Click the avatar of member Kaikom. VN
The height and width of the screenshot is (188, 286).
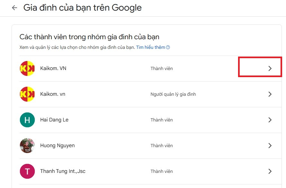[27, 68]
